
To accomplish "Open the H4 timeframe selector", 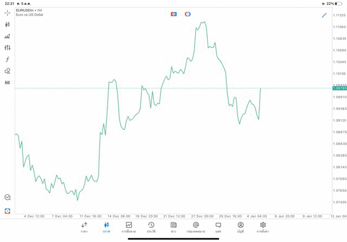I will (8, 83).
